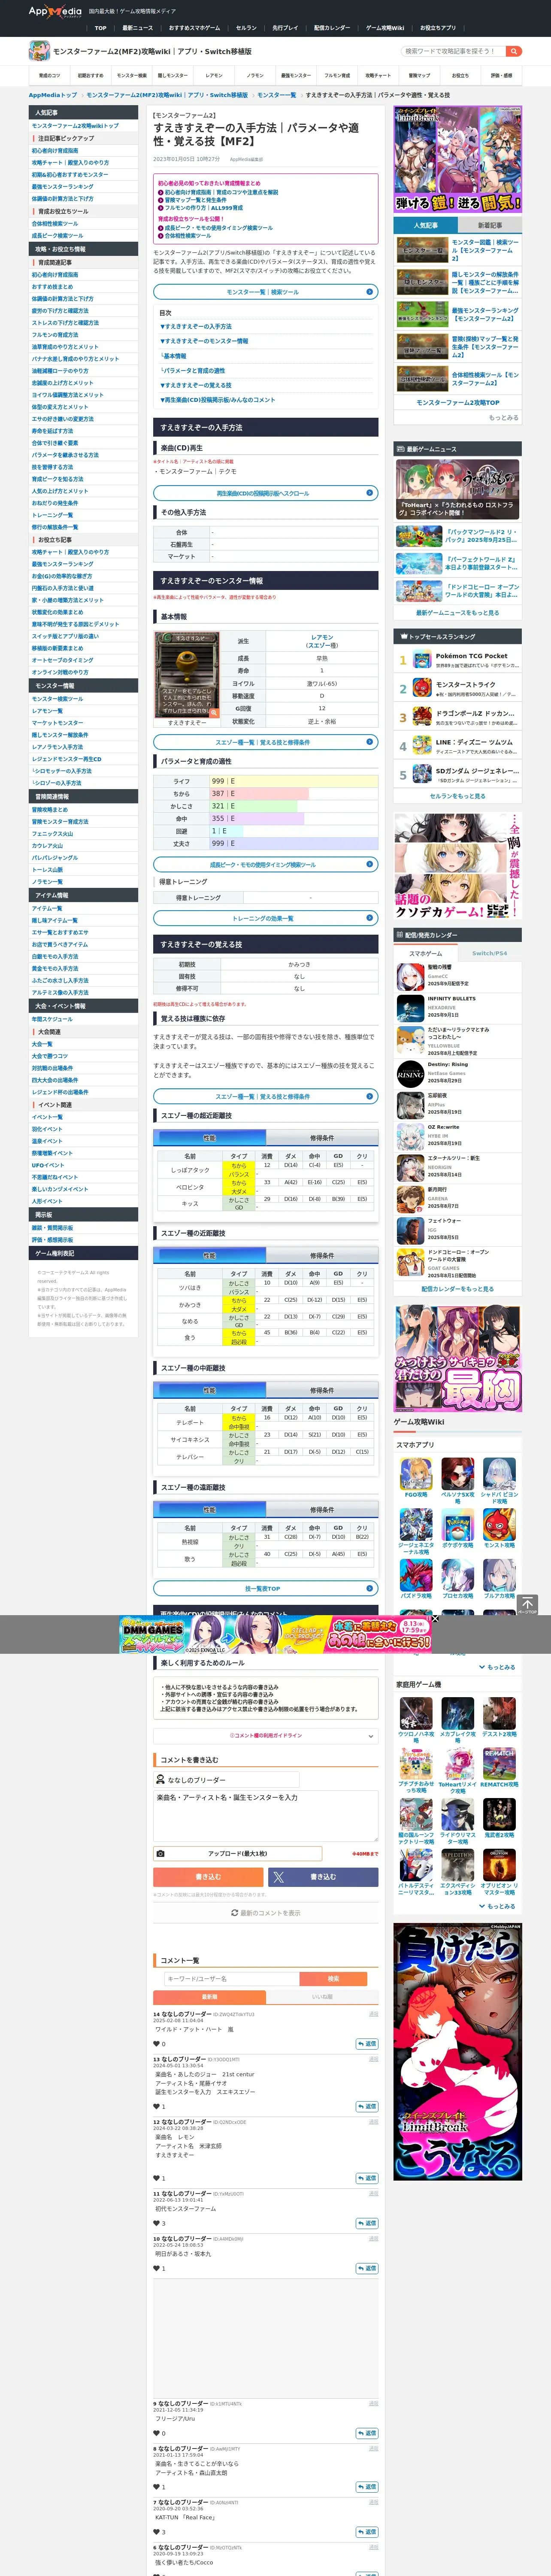
Task: Open 配信カレンダー in top navigation
Action: [332, 28]
